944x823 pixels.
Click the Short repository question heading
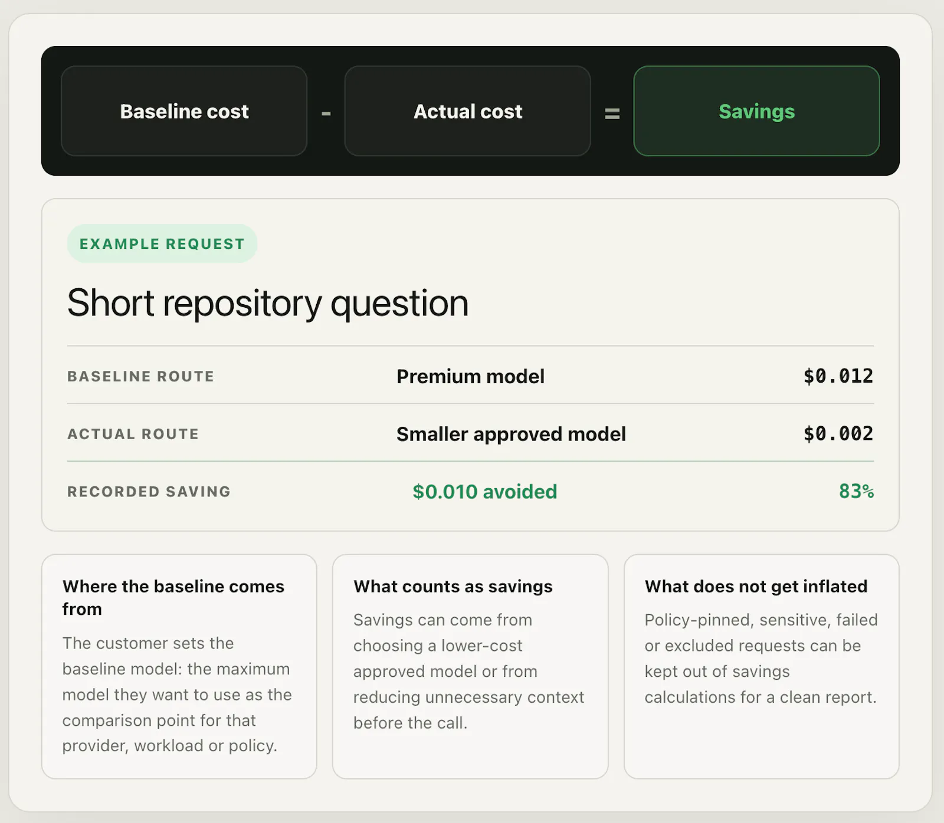click(x=268, y=304)
